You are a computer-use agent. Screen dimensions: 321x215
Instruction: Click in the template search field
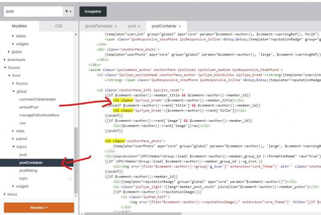(33, 12)
